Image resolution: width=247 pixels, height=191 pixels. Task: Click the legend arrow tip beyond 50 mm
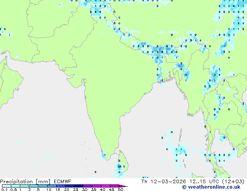pos(123,186)
